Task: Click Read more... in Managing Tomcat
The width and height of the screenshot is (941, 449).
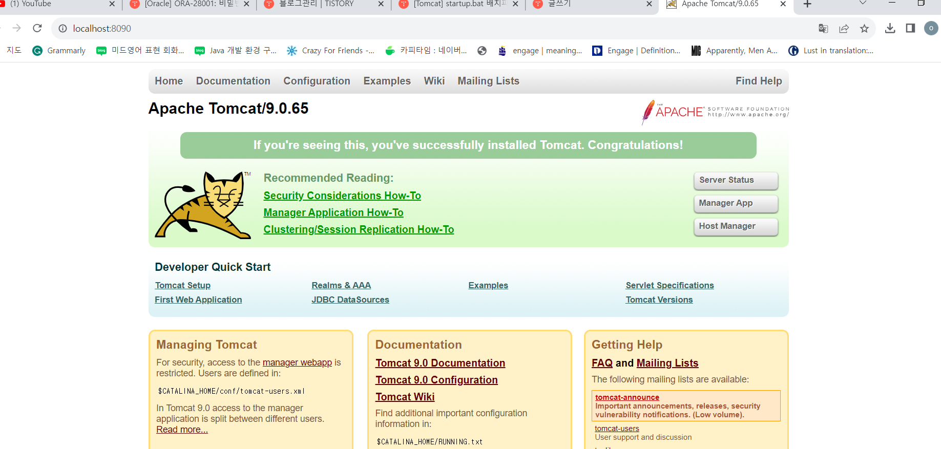Action: click(182, 430)
